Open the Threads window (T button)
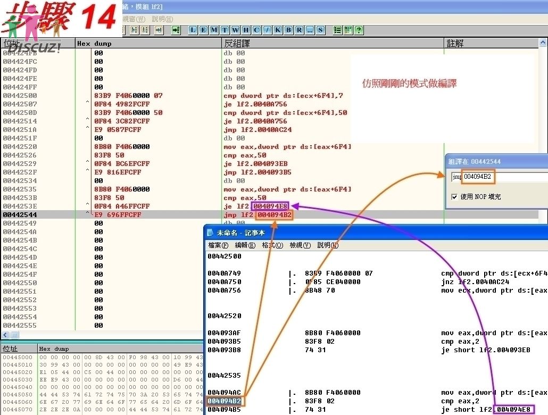 click(x=225, y=30)
